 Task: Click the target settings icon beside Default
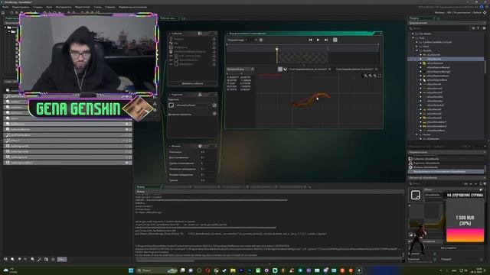click(x=485, y=13)
